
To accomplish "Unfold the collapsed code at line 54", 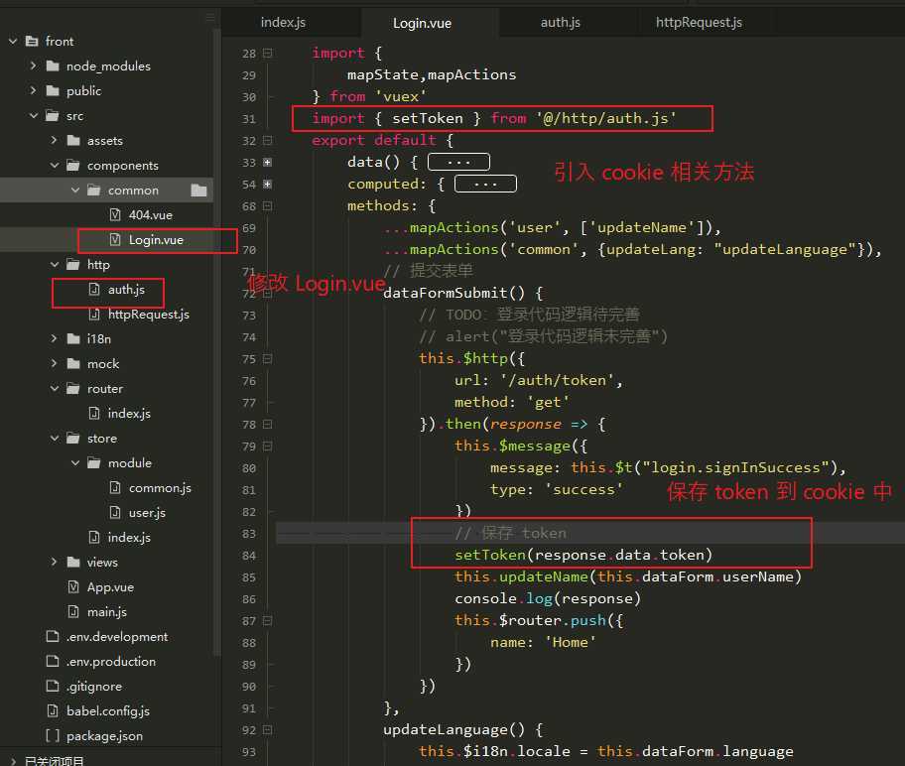I will click(x=267, y=185).
